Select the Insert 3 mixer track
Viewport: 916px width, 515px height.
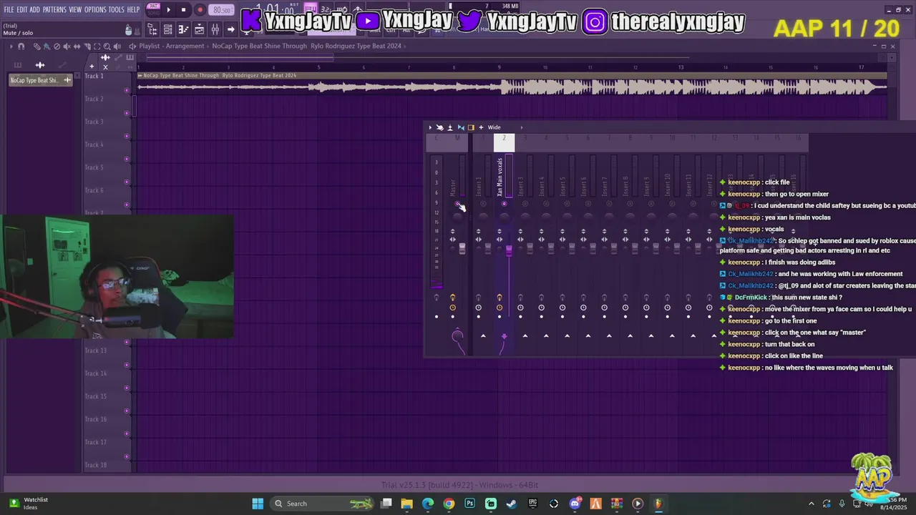coord(520,186)
